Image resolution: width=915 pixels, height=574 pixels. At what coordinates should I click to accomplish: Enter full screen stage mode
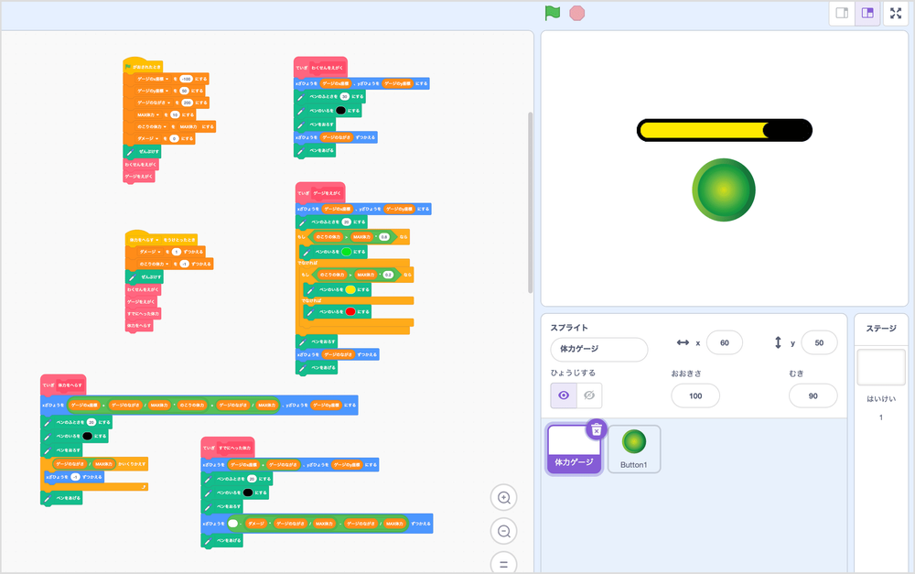(897, 14)
